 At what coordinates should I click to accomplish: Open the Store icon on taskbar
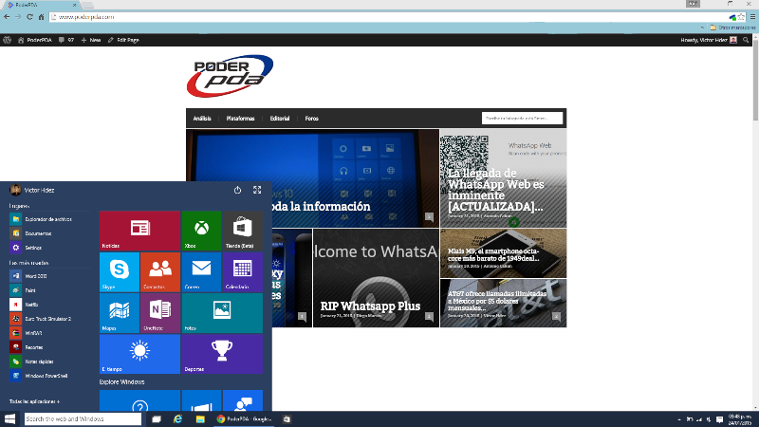tap(287, 419)
